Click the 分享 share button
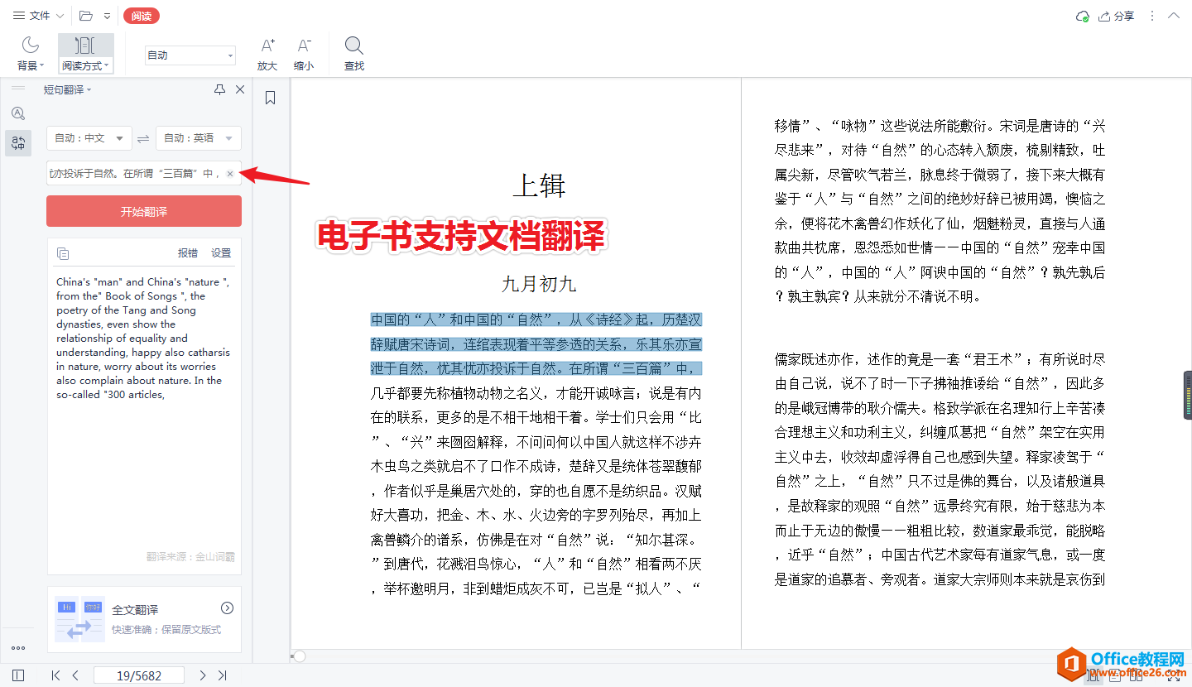The image size is (1192, 687). [x=1116, y=16]
